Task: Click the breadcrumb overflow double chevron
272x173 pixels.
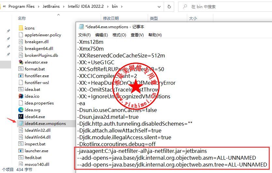Action: (4, 6)
